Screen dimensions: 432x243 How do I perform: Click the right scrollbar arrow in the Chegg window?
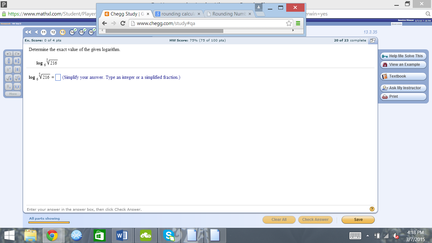(293, 31)
